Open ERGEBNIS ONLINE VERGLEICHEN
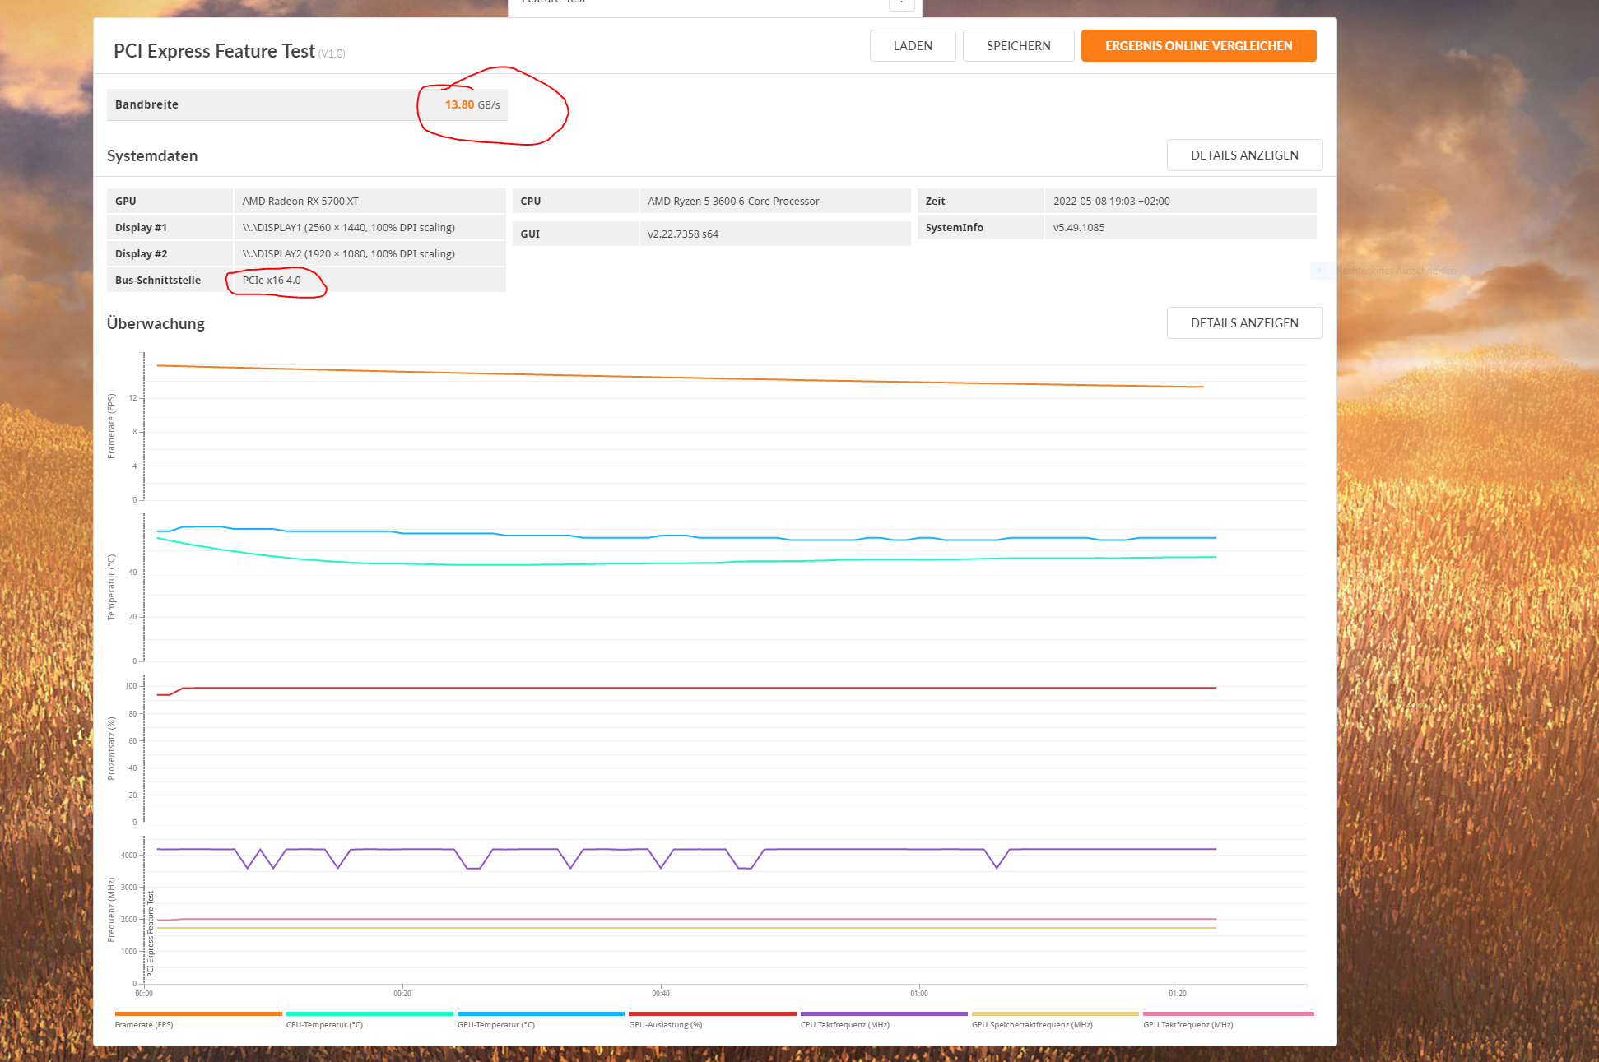The image size is (1599, 1062). click(x=1197, y=46)
